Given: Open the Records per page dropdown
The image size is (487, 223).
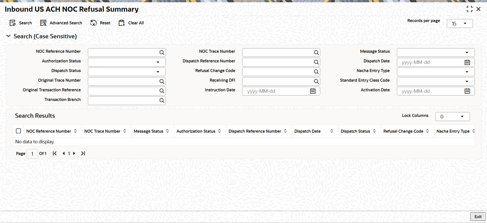Looking at the screenshot, I should tap(460, 24).
